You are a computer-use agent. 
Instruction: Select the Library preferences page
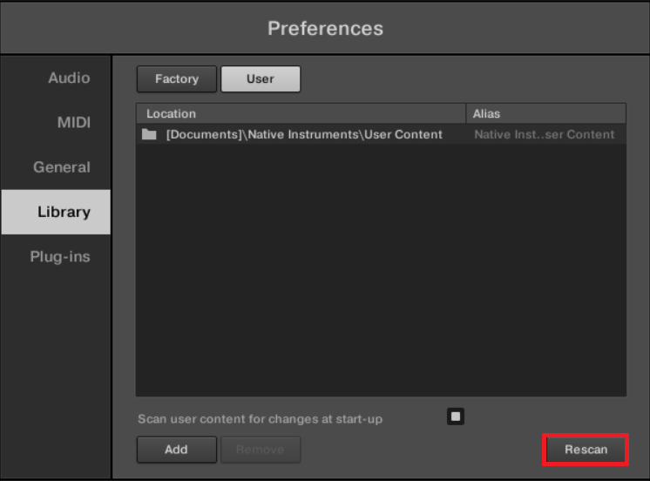click(x=64, y=212)
